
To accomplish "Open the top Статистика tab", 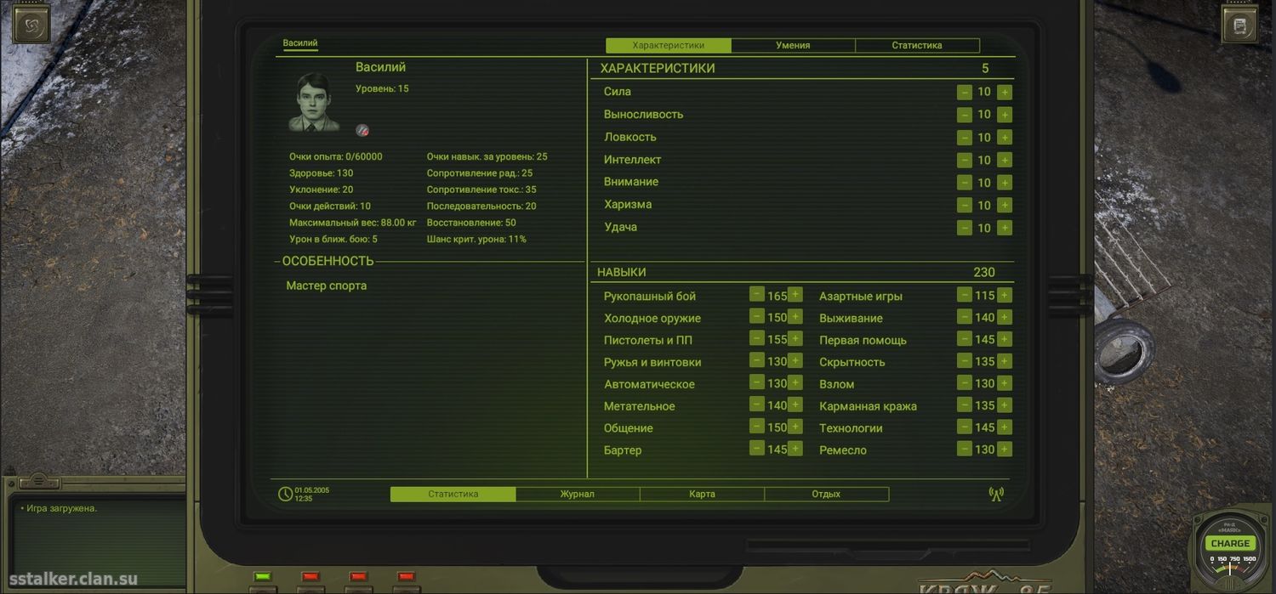I will tap(917, 46).
